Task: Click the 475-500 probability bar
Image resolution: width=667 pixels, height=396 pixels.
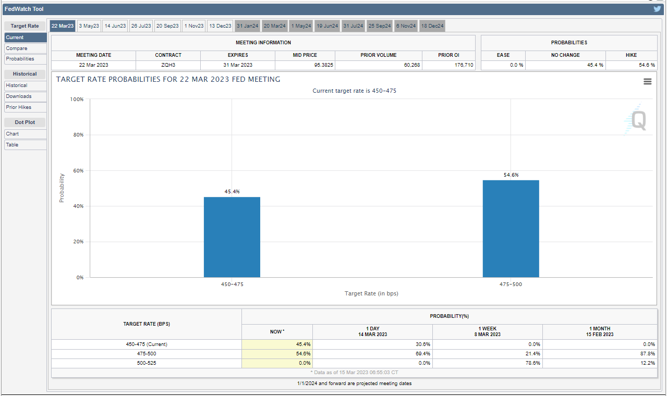Action: [511, 229]
